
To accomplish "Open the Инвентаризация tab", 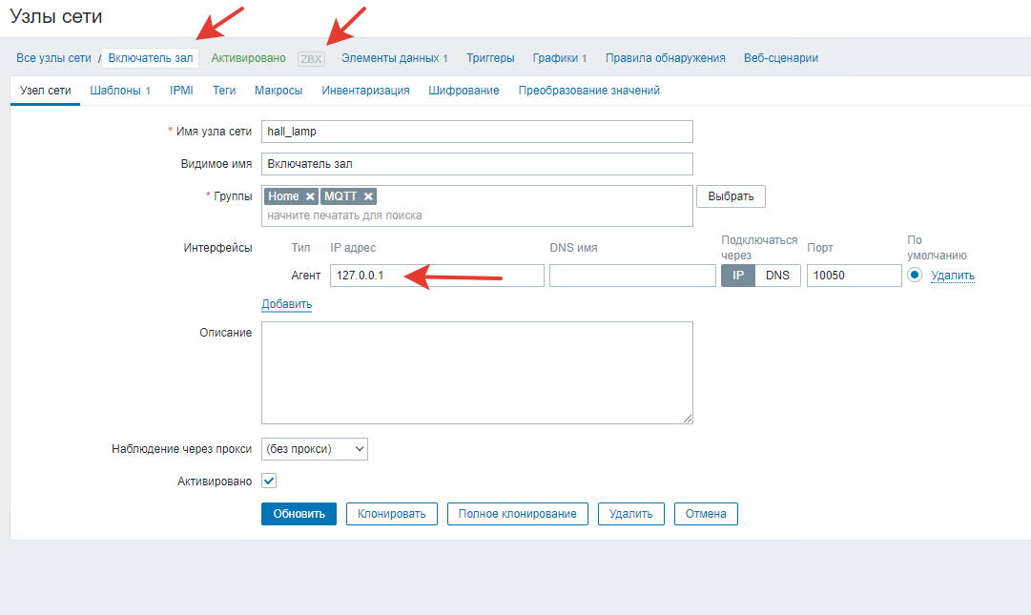I will (x=365, y=91).
